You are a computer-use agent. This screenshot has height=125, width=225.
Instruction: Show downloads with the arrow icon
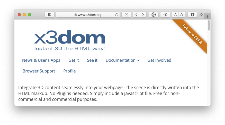192,15
